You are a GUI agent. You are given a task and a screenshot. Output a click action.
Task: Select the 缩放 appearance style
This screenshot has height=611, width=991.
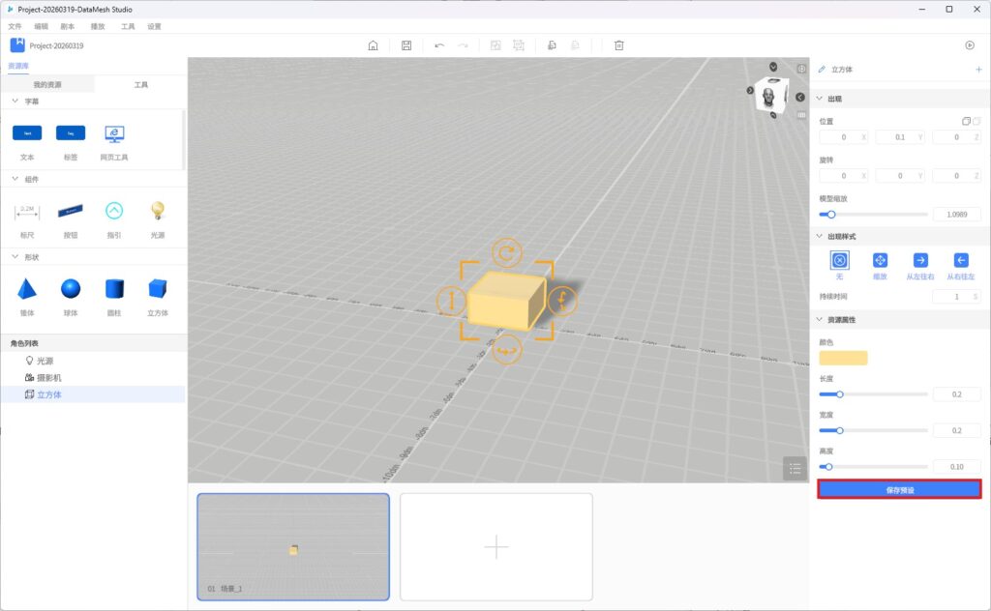(880, 260)
